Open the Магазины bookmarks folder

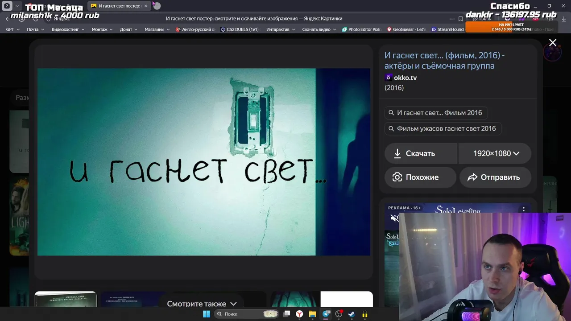157,29
